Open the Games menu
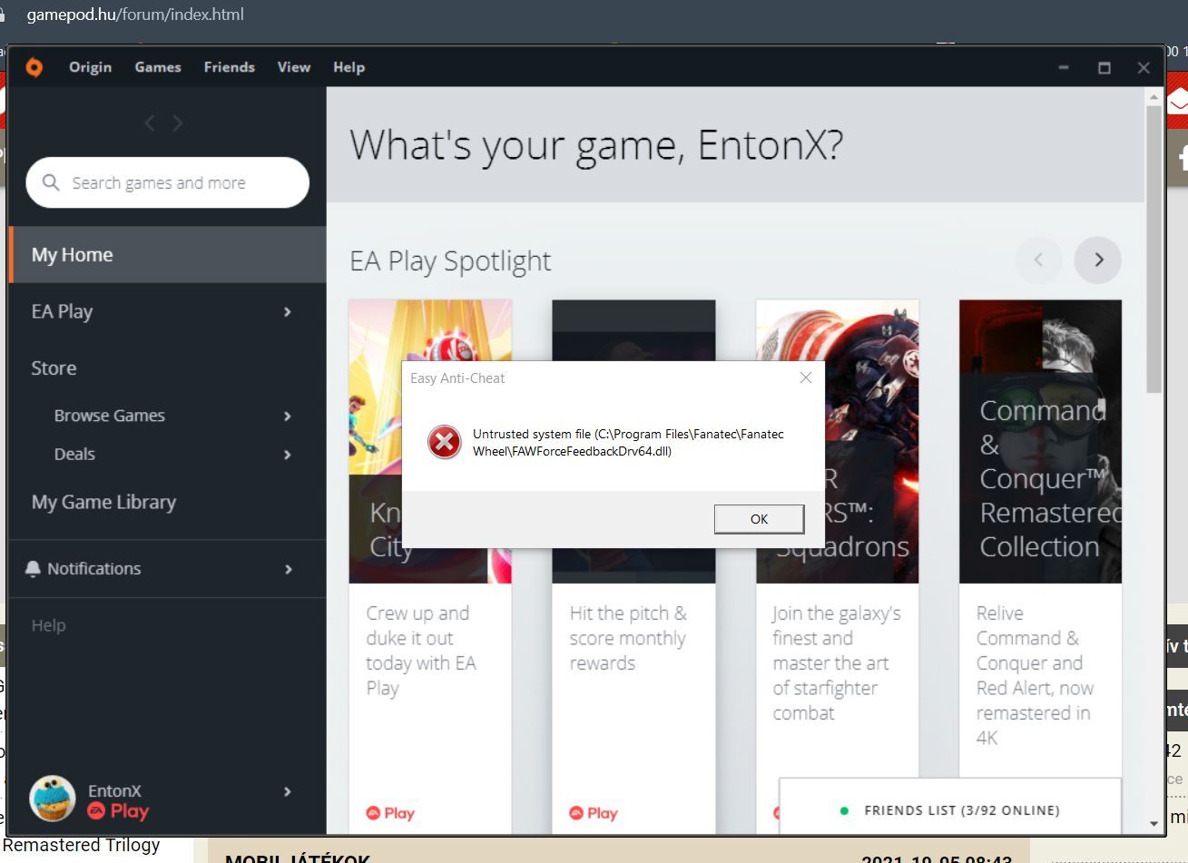Image resolution: width=1188 pixels, height=863 pixels. point(158,67)
